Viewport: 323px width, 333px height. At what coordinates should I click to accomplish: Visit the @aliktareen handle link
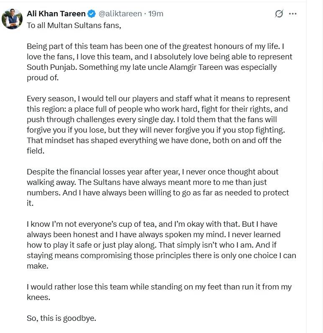coord(120,13)
